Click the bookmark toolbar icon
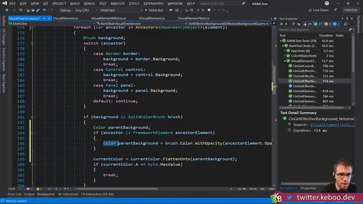The image size is (363, 204). [209, 10]
